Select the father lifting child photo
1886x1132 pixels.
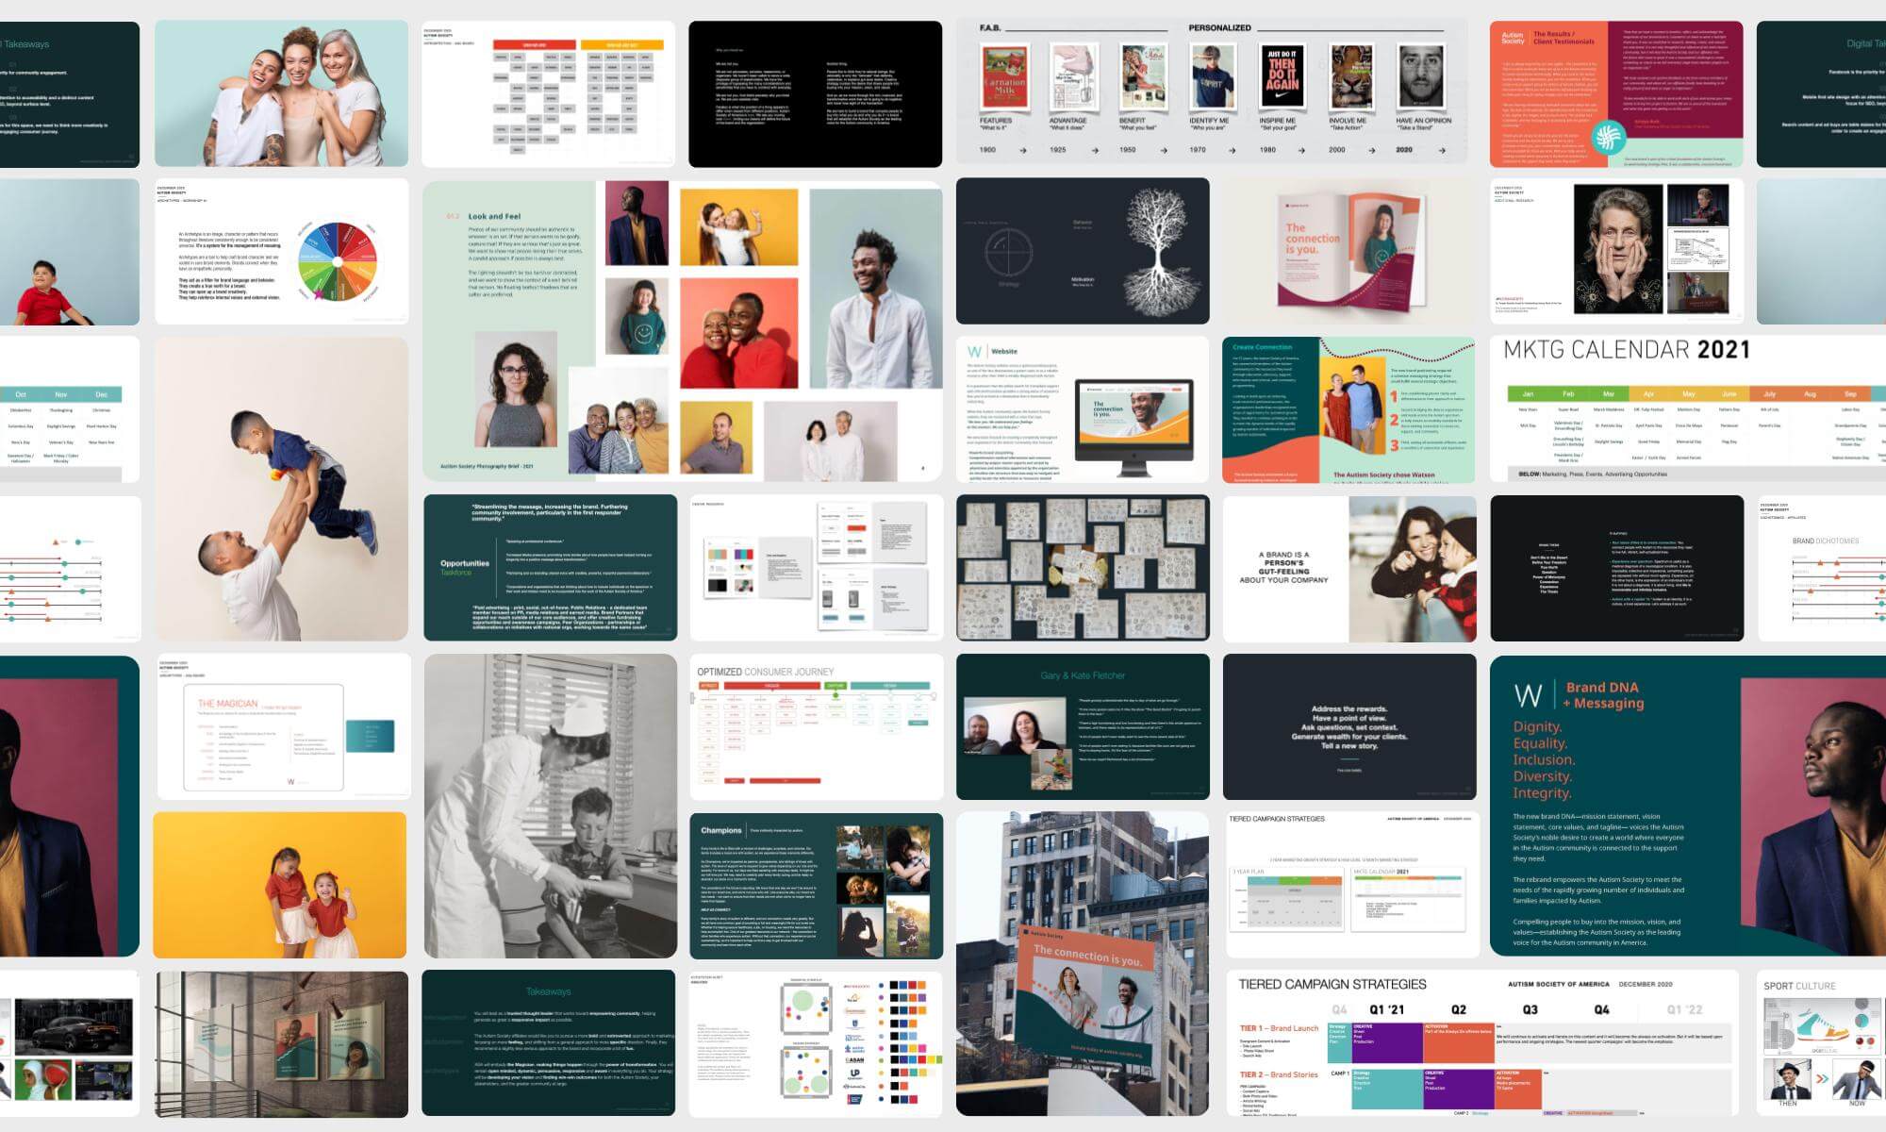click(281, 489)
